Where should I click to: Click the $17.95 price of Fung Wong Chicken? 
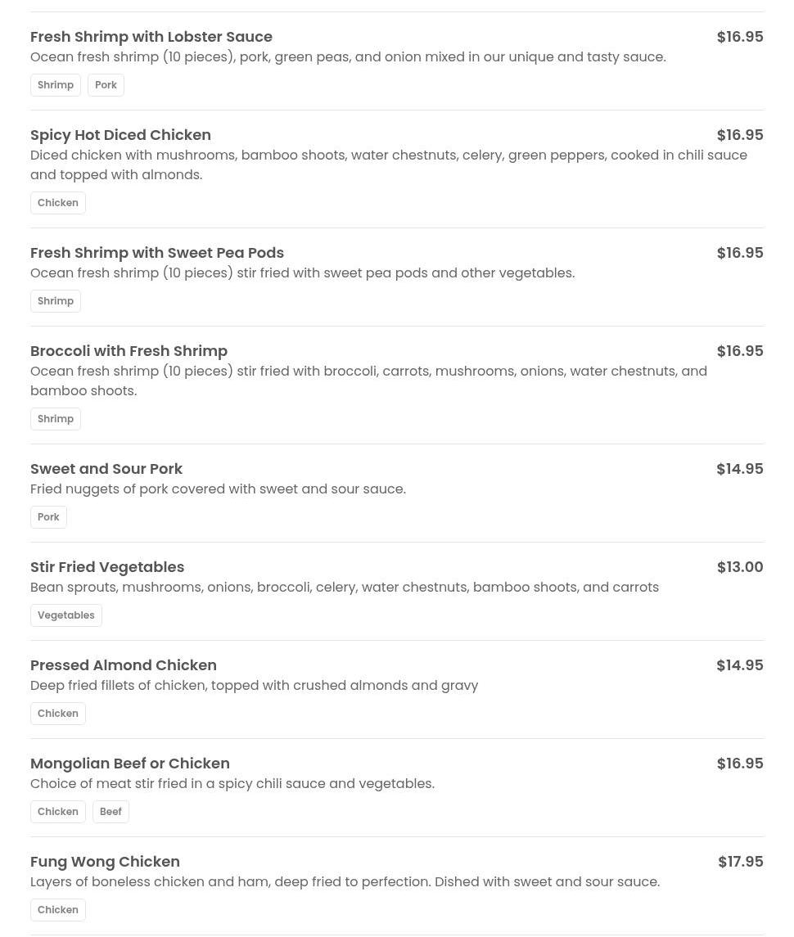740,862
